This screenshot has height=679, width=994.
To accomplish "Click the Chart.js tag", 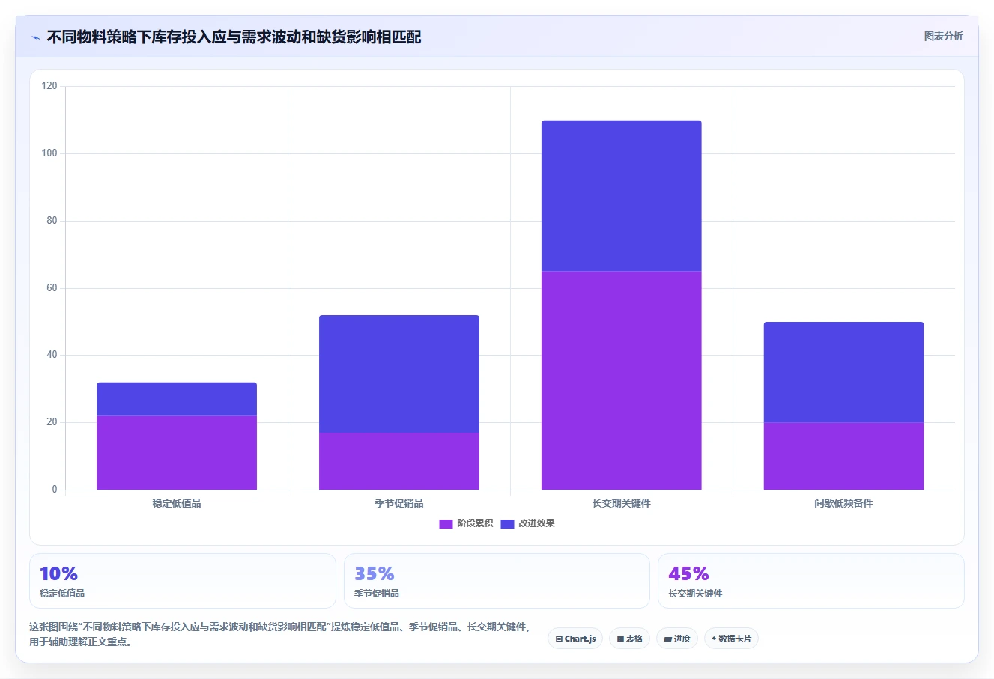I will click(575, 639).
